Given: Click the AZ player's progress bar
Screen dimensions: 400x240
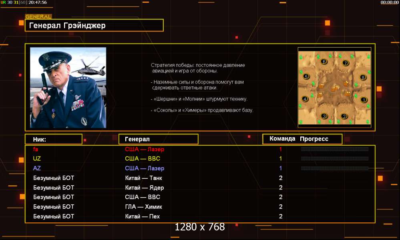Looking at the screenshot, I should pyautogui.click(x=335, y=168).
